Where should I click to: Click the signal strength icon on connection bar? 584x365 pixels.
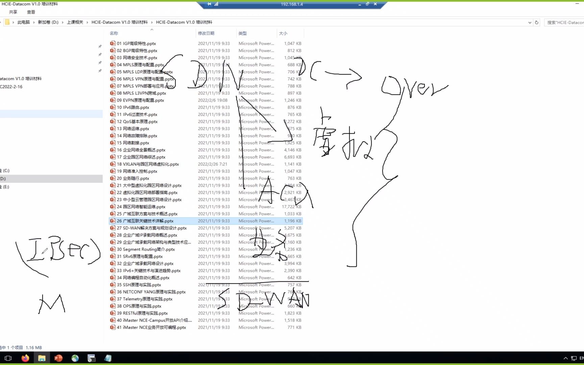click(216, 4)
